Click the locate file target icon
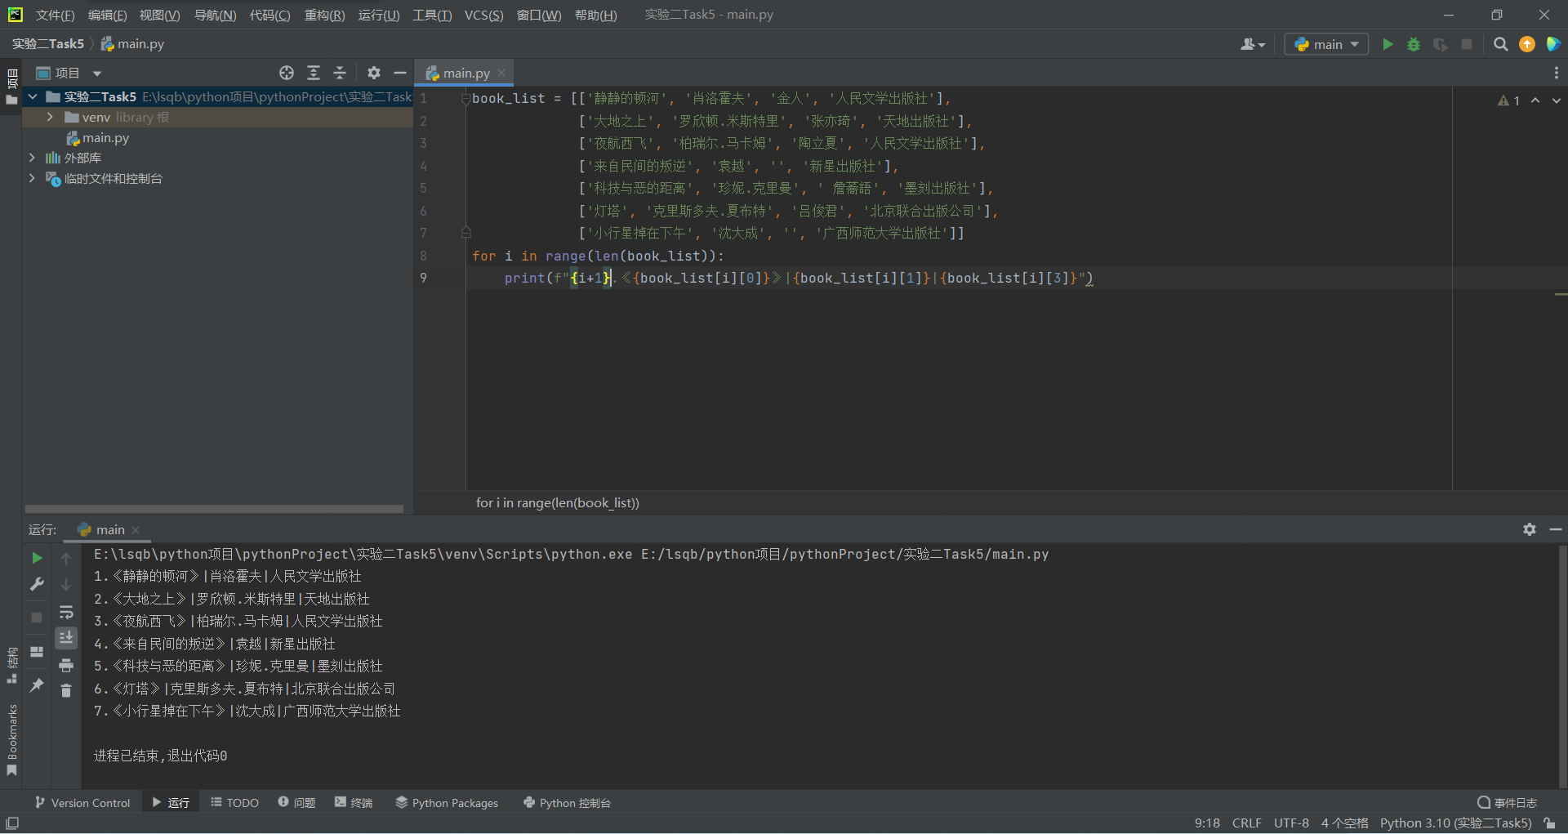 (286, 73)
